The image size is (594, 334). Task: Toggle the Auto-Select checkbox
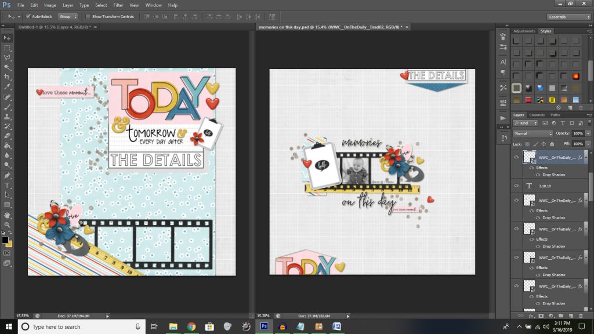coord(28,17)
